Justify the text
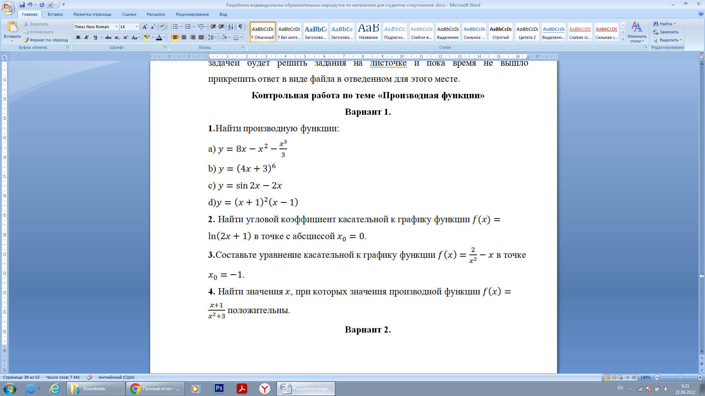The width and height of the screenshot is (705, 396). point(201,37)
